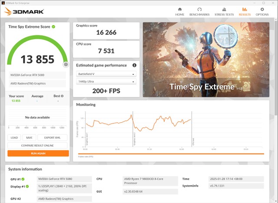This screenshot has width=278, height=203.
Task: Click the Best score info icon
Action: click(62, 96)
